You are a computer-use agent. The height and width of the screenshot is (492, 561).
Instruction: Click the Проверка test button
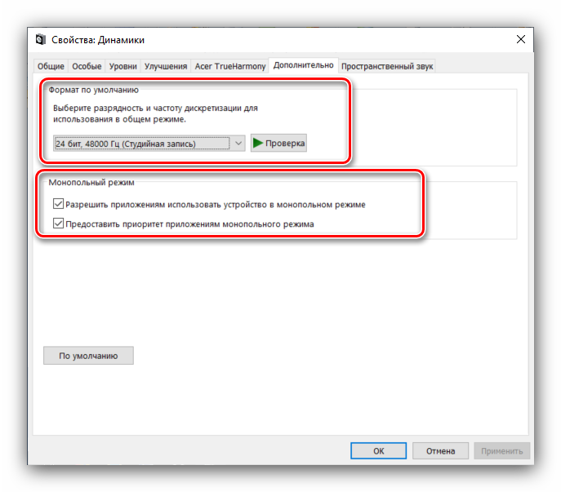pyautogui.click(x=278, y=143)
